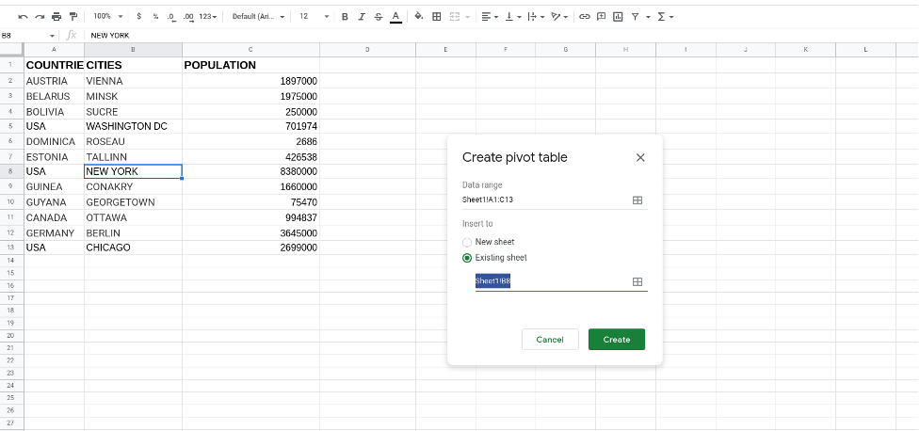Select the OTTAWA cell

point(133,217)
